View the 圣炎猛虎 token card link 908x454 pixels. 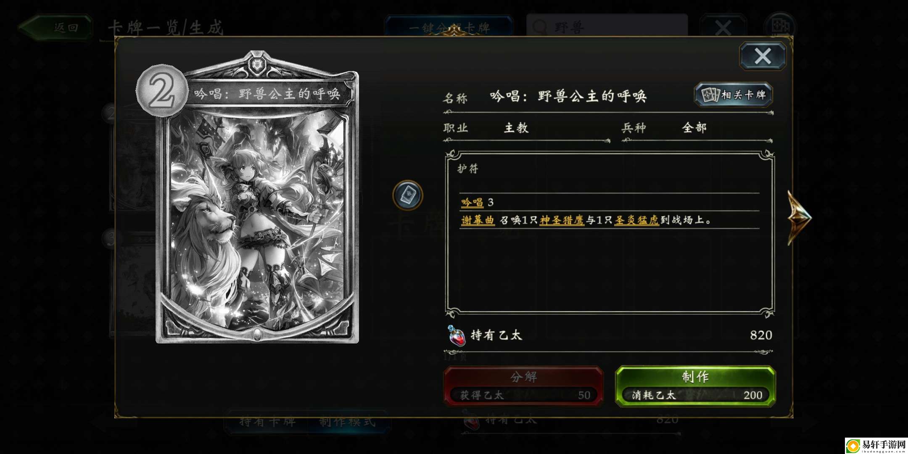[x=636, y=220]
